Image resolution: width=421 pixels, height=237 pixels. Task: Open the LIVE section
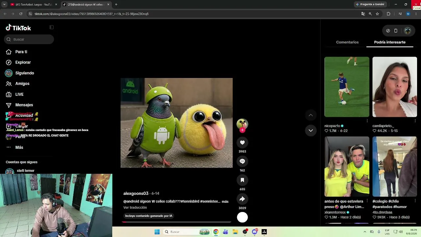[x=19, y=94]
